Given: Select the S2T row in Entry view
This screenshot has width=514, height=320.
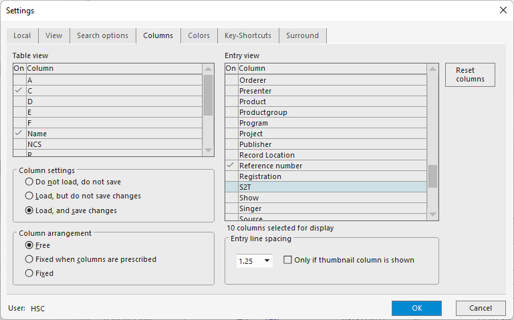Looking at the screenshot, I should [x=332, y=187].
